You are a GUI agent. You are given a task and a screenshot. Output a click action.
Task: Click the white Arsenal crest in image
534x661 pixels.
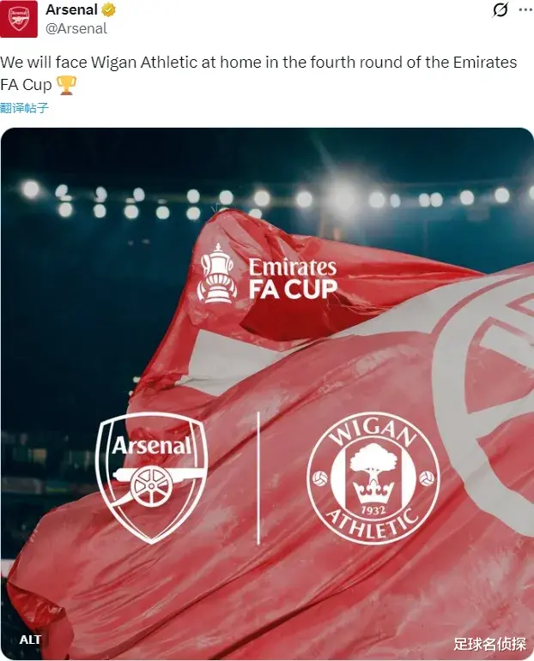coord(152,478)
